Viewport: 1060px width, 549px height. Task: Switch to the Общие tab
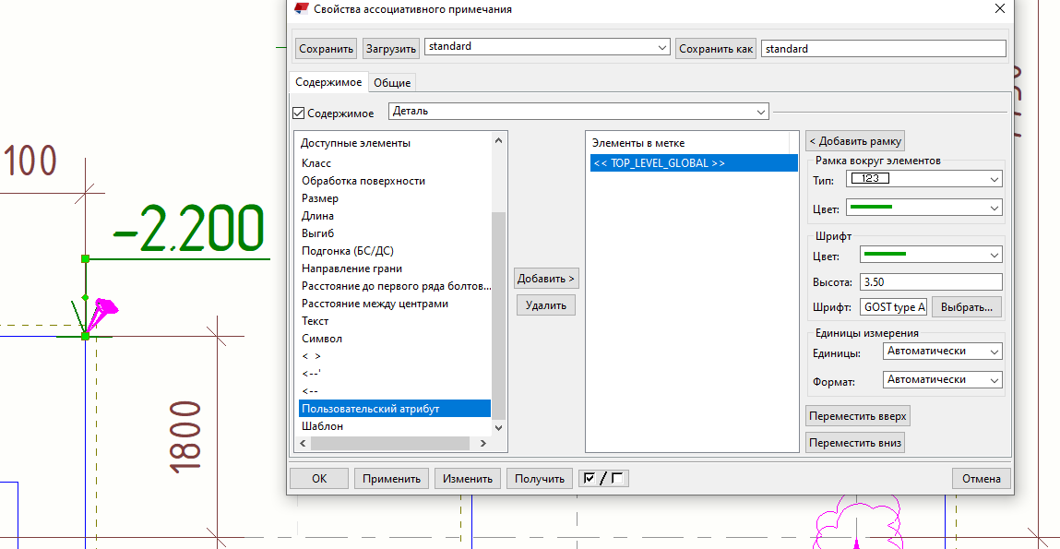tap(392, 83)
